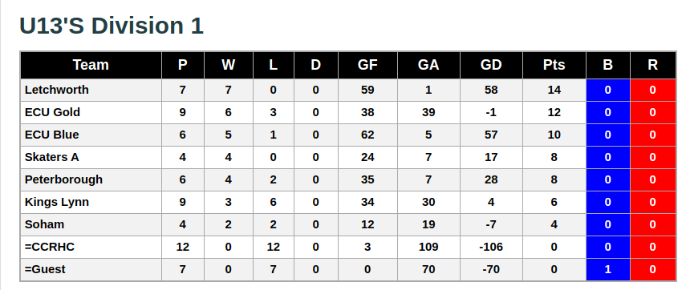Screen dimensions: 686x290
Task: Click the =CCRHC team name
Action: pyautogui.click(x=50, y=248)
